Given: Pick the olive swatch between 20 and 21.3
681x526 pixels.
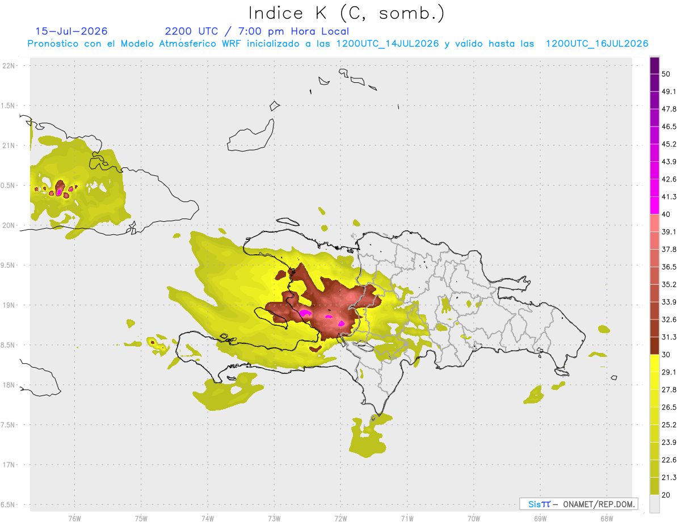Looking at the screenshot, I should pyautogui.click(x=655, y=486).
